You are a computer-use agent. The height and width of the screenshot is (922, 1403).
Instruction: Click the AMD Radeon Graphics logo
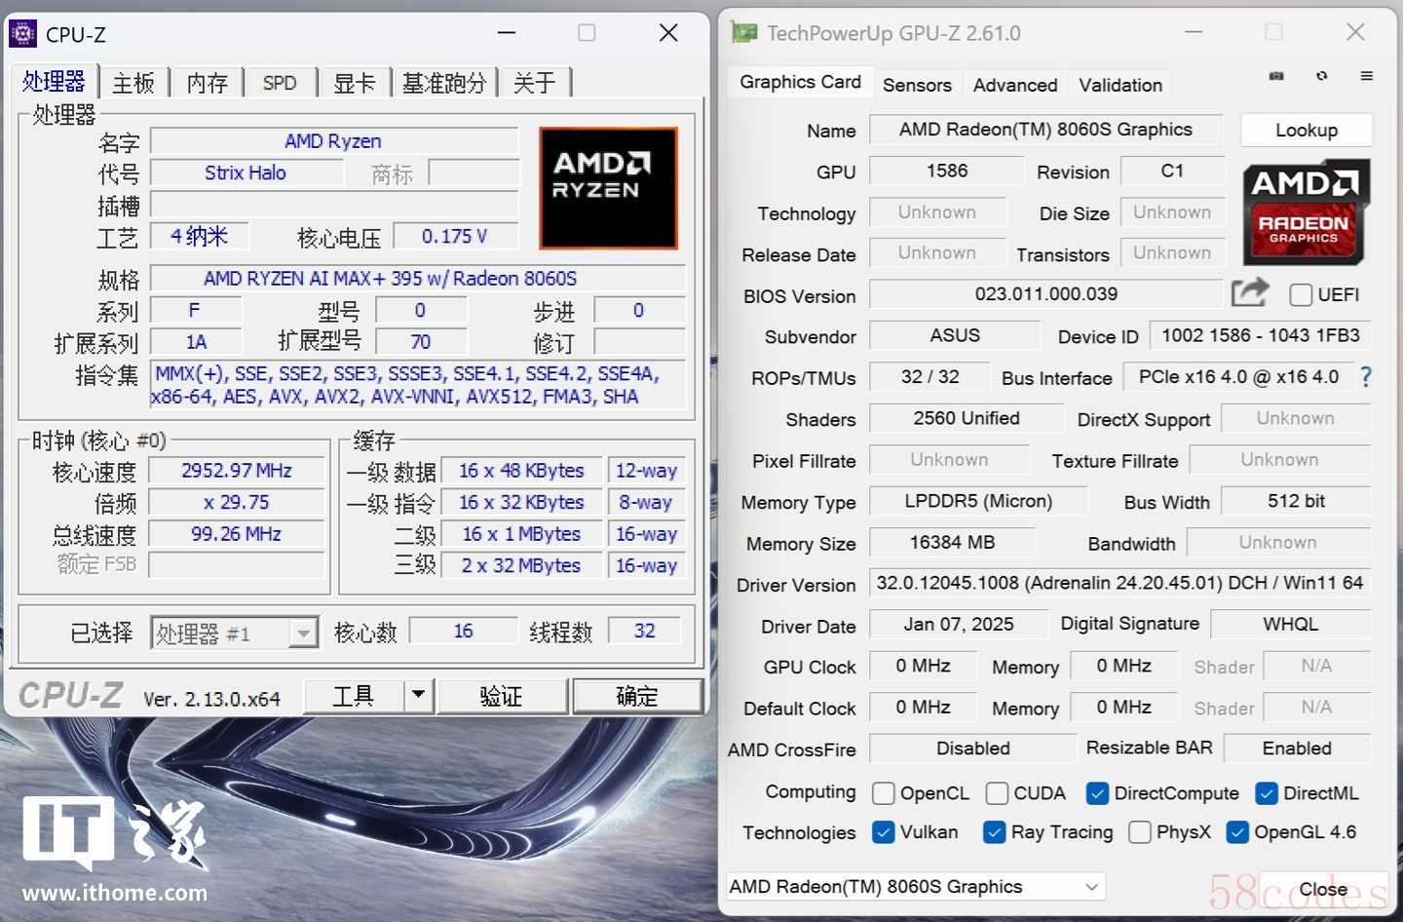click(1306, 212)
